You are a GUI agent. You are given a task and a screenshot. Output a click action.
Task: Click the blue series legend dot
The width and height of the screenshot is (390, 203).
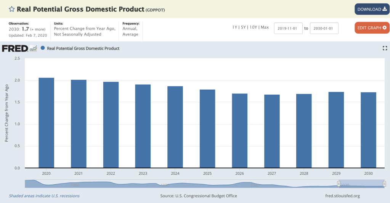coord(43,48)
